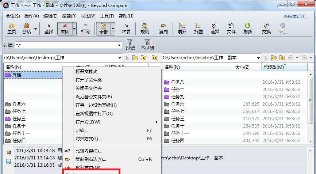Viewport: 316px width, 174px height.
Task: Focus the 过滤 filter input field
Action: (x=66, y=45)
